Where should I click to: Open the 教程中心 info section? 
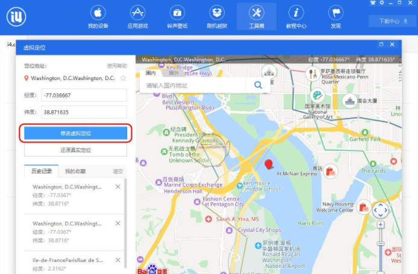tap(296, 17)
